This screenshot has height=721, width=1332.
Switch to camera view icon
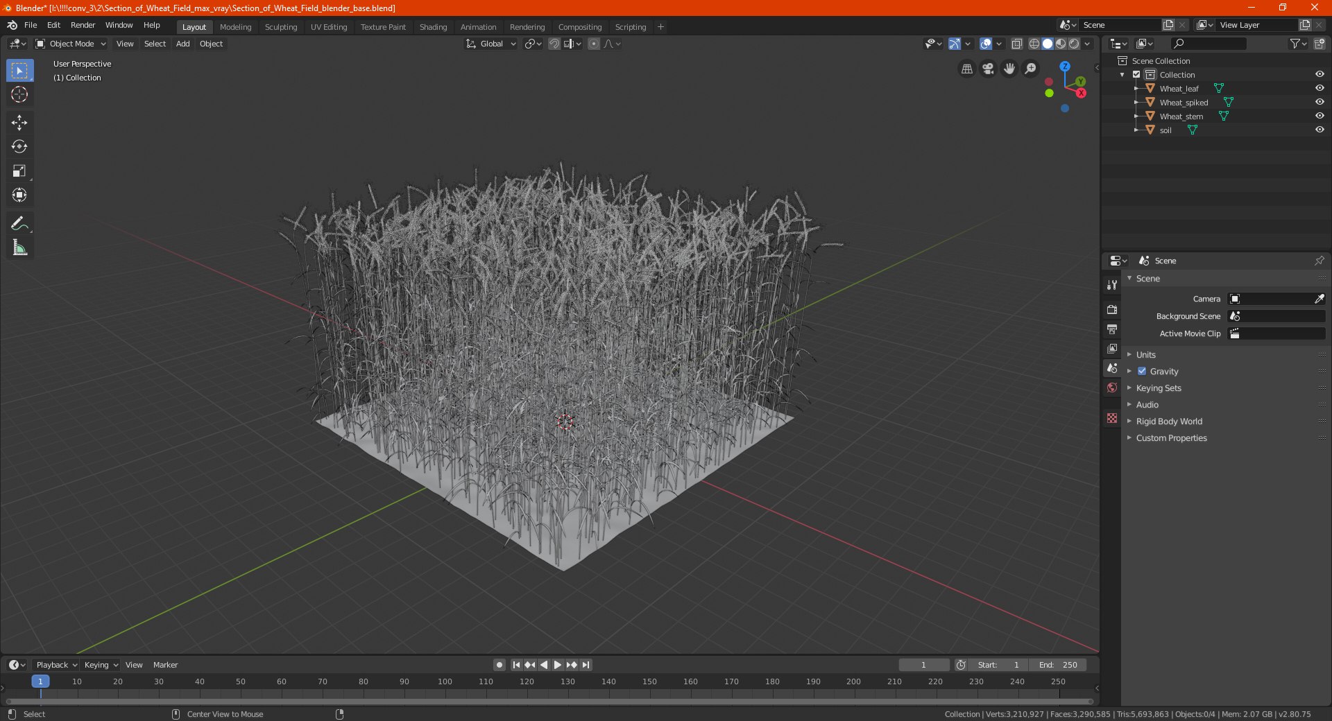(988, 69)
